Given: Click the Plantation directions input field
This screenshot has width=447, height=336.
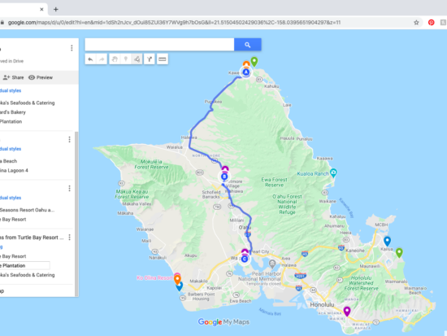Looking at the screenshot, I should pyautogui.click(x=25, y=265).
